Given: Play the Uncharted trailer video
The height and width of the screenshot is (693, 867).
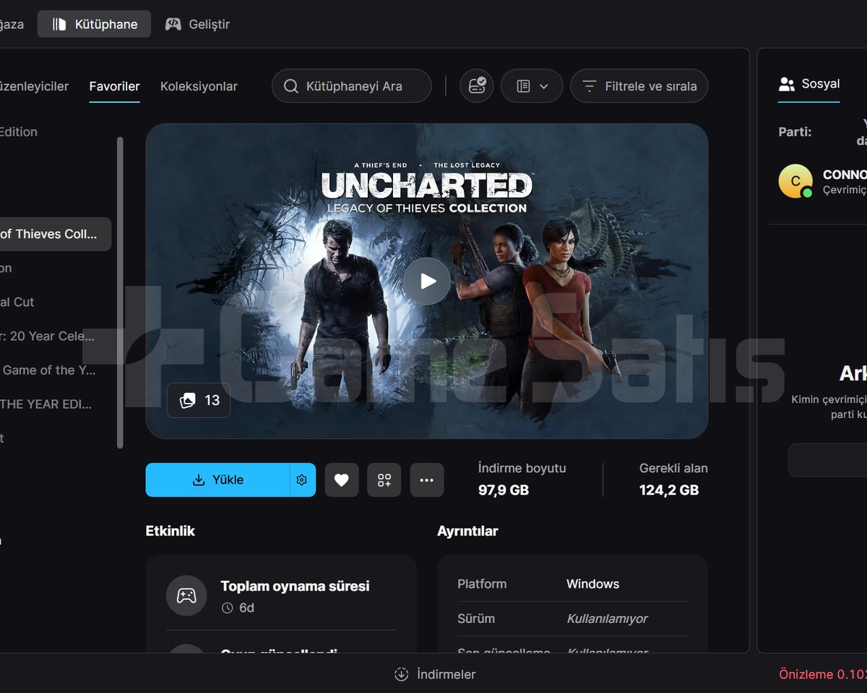Looking at the screenshot, I should click(x=427, y=281).
